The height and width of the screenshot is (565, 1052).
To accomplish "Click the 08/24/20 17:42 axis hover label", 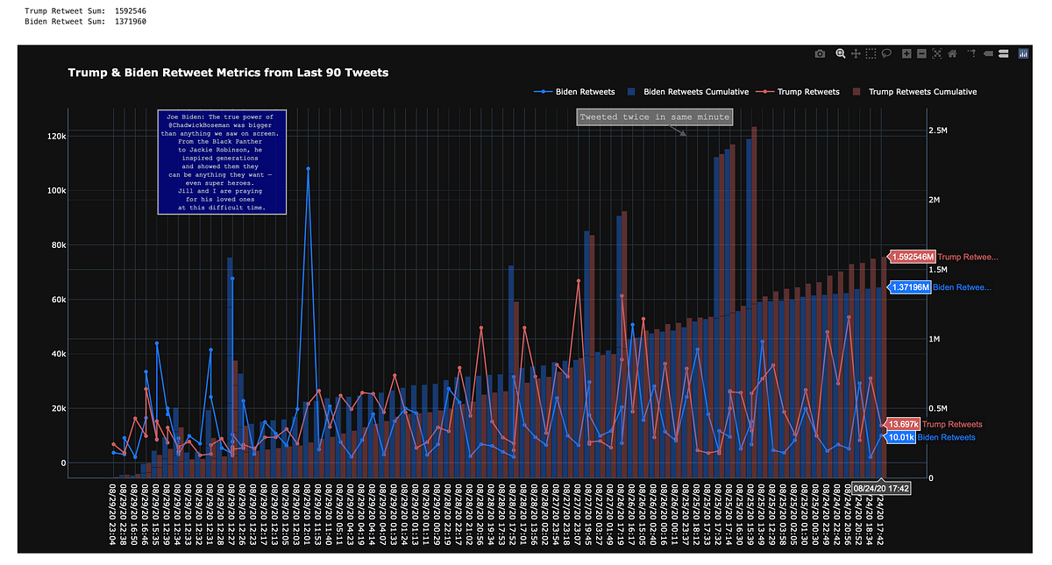I will point(880,488).
